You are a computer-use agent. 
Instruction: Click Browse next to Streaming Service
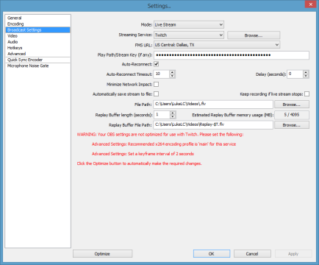pyautogui.click(x=254, y=35)
